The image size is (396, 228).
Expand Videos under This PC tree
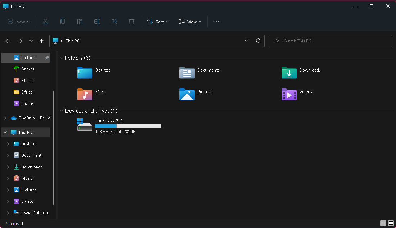point(8,201)
